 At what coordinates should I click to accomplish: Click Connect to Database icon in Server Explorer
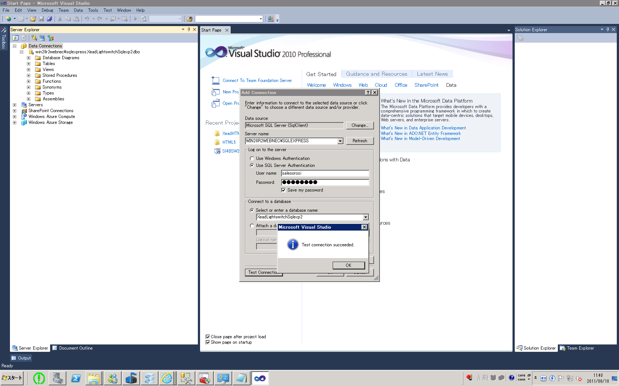34,38
